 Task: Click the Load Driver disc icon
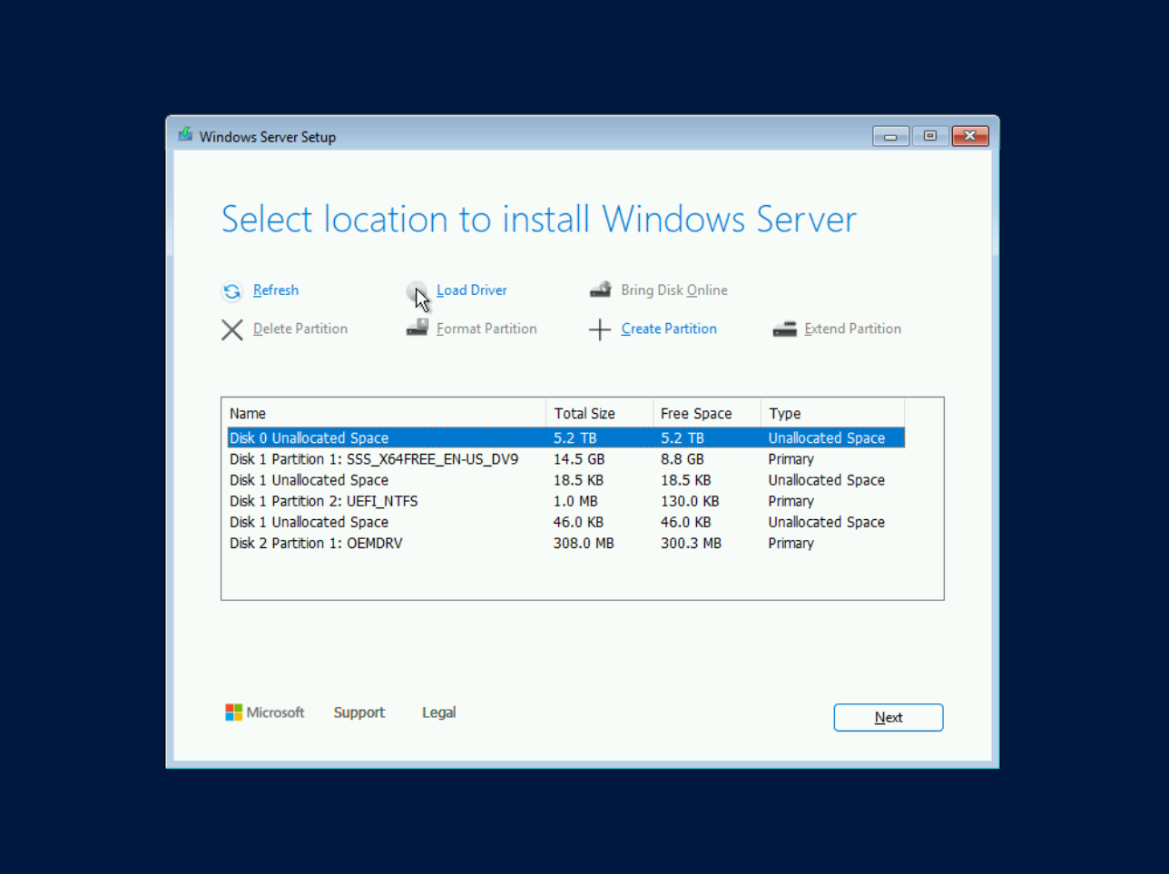417,291
